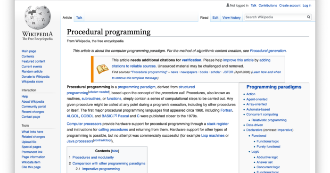Screen dimensions: 330x173
Task: Click Permanent link
Action: [x=32, y=152]
